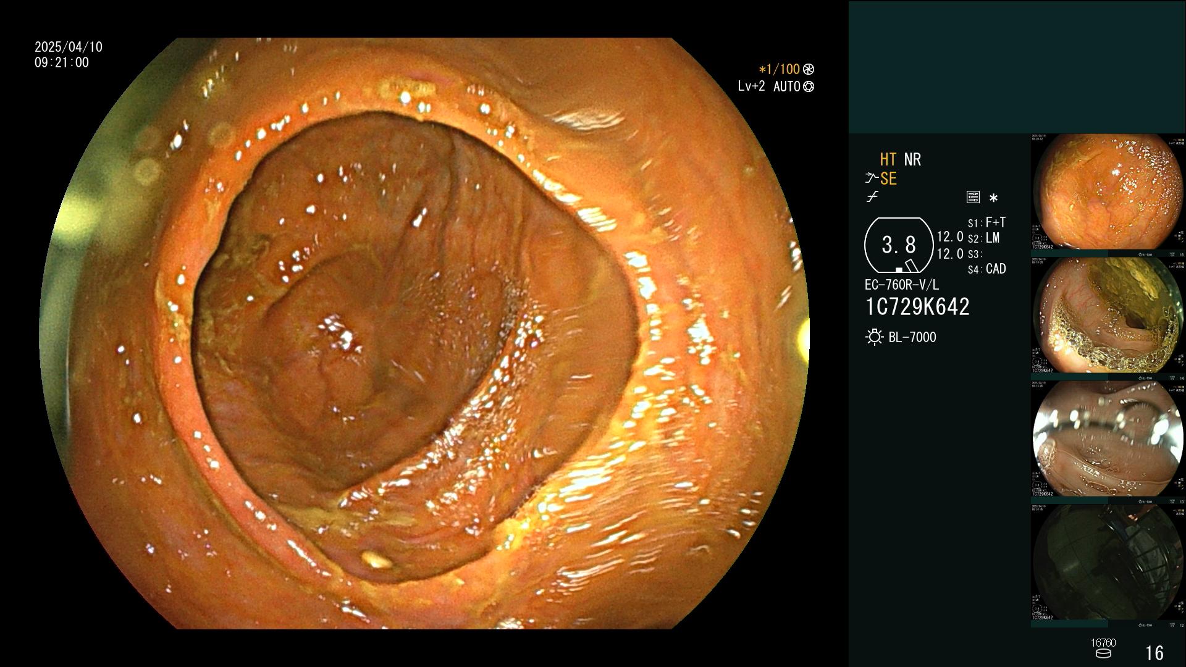The width and height of the screenshot is (1186, 667).
Task: Click the settings sliders icon
Action: tap(973, 198)
